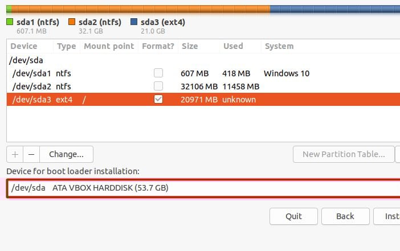
Task: Toggle format checkbox for /dev/sda2
Action: tap(158, 86)
